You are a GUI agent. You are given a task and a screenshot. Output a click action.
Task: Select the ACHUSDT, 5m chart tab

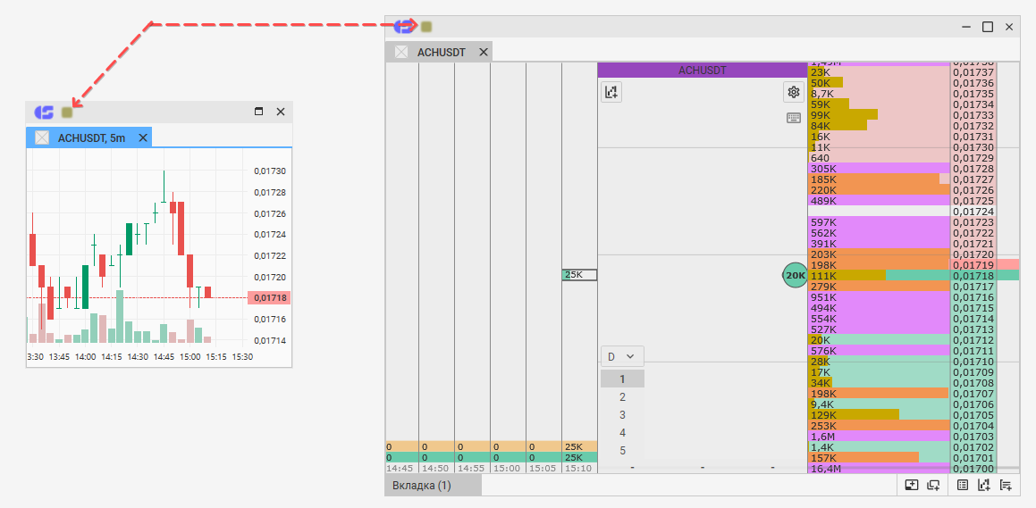pyautogui.click(x=89, y=137)
